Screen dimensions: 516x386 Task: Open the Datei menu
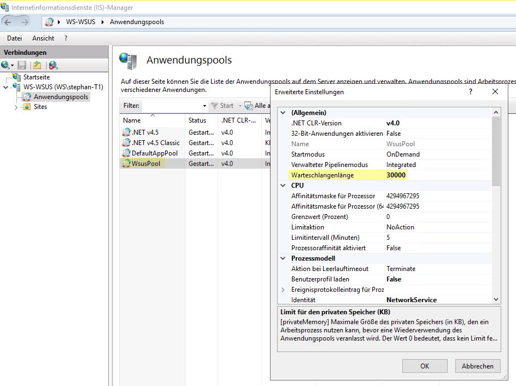point(14,38)
